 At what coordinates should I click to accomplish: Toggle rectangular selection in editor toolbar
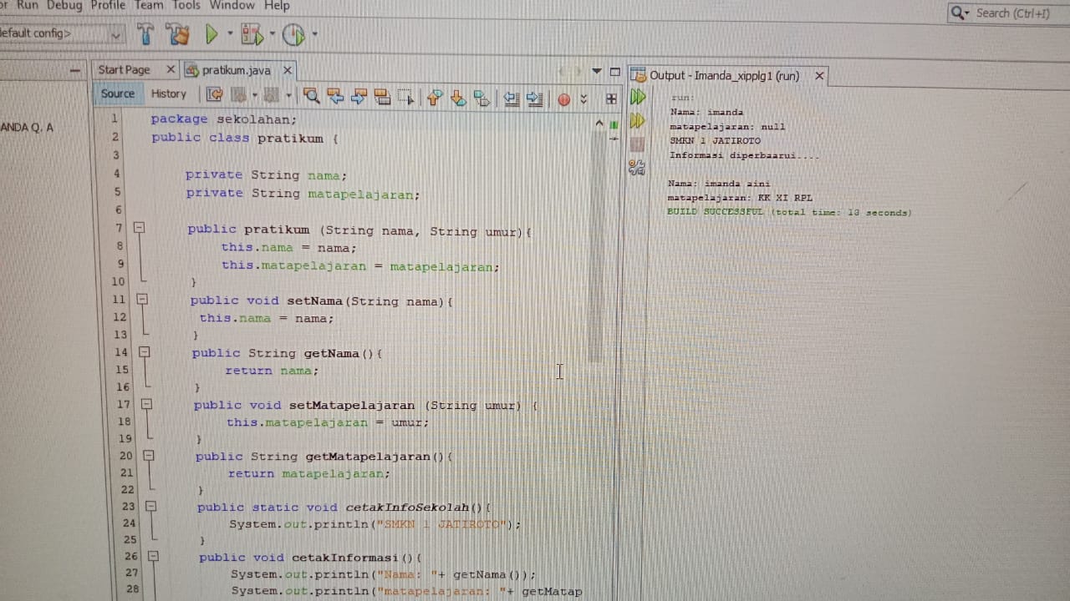pyautogui.click(x=405, y=98)
